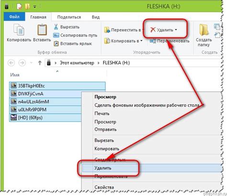This screenshot has width=227, height=196.
Task: Choose Свойства in the context menu
Action: click(104, 187)
